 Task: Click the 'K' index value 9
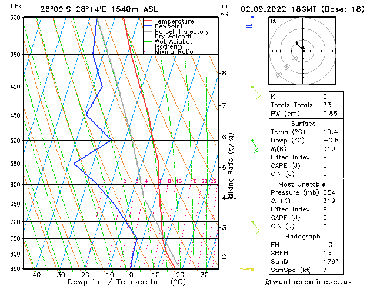[x=325, y=97]
